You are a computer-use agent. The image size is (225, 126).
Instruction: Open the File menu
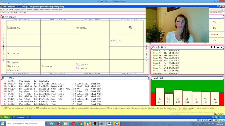3,10
